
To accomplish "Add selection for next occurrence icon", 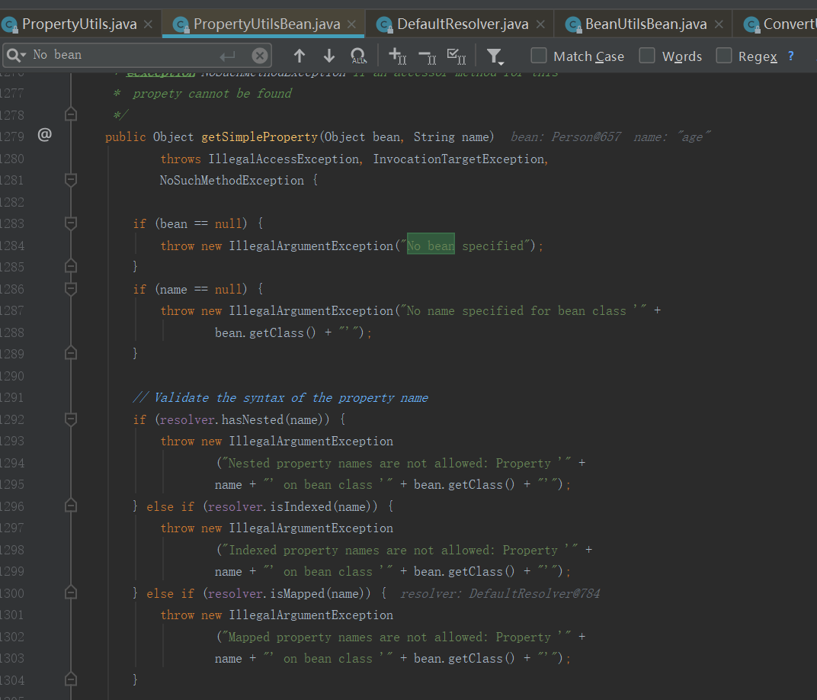I will pos(397,56).
